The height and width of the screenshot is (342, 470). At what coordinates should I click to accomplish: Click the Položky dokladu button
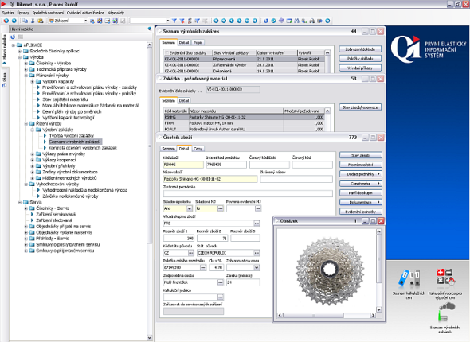pos(360,59)
